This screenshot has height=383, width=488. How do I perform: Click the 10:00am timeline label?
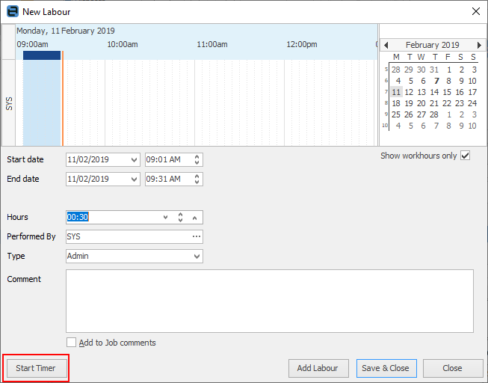click(x=123, y=45)
